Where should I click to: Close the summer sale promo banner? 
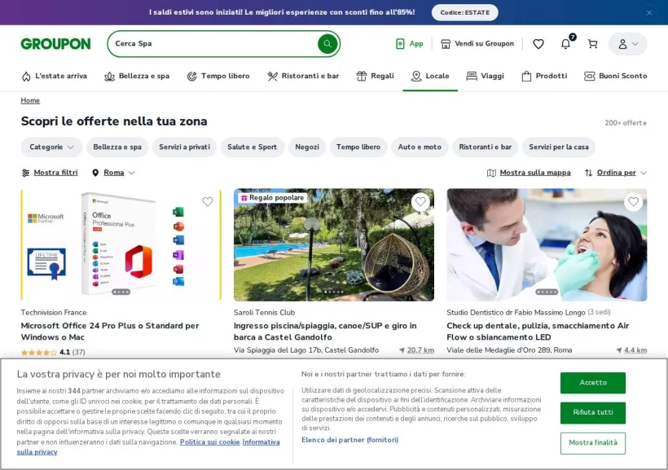pyautogui.click(x=648, y=12)
